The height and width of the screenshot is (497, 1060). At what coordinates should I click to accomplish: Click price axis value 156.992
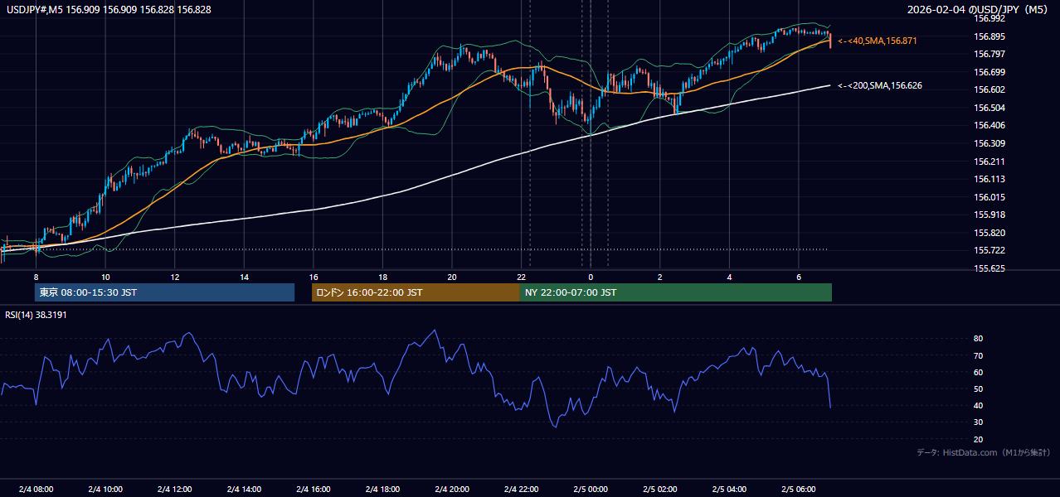[989, 18]
